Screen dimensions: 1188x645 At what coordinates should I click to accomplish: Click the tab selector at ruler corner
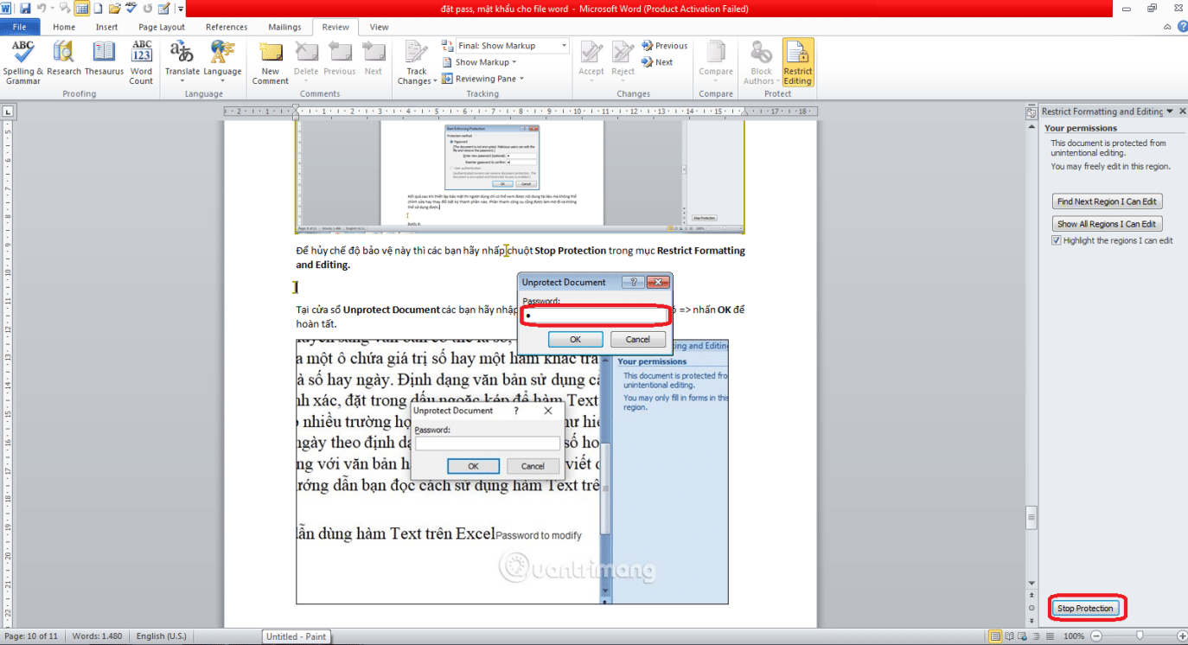pyautogui.click(x=8, y=112)
